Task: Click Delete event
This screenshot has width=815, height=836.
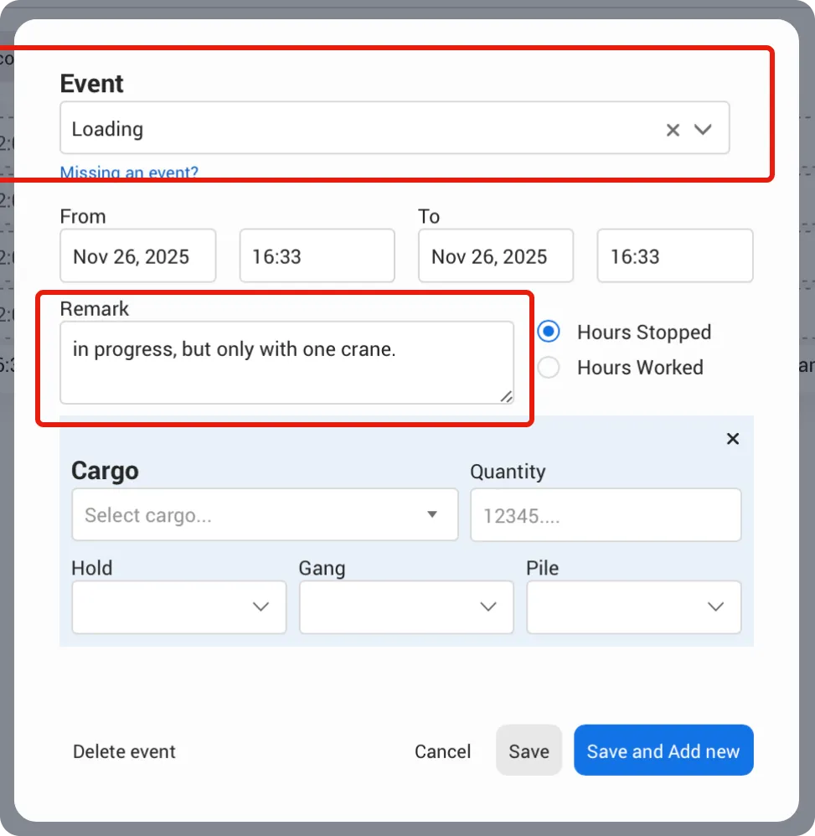Action: [x=124, y=751]
